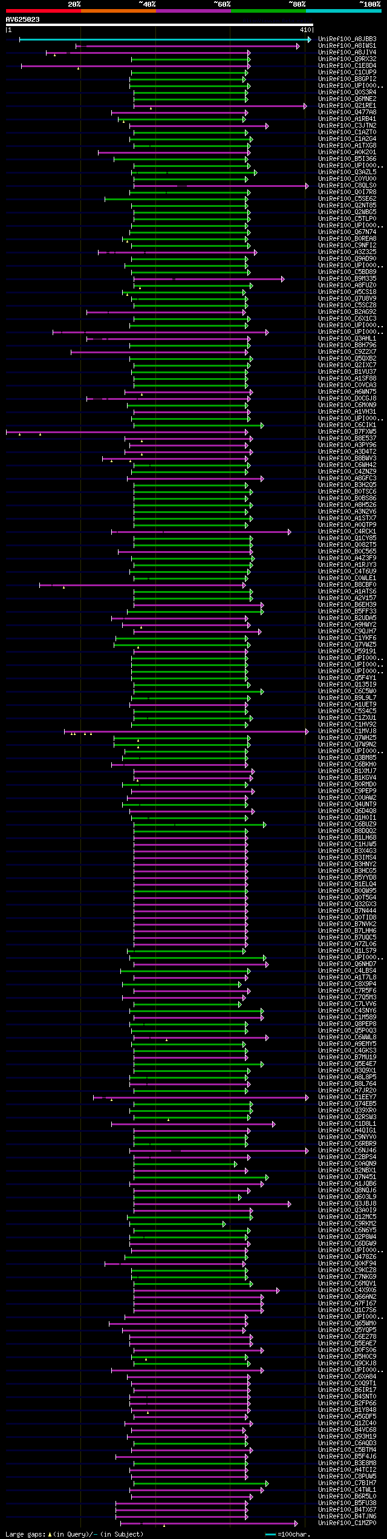Select the UniRef100_Q0S3R4 label
The image size is (387, 1539).
point(347,93)
